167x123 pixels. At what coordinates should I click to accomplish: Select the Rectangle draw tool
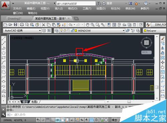coord(4,58)
